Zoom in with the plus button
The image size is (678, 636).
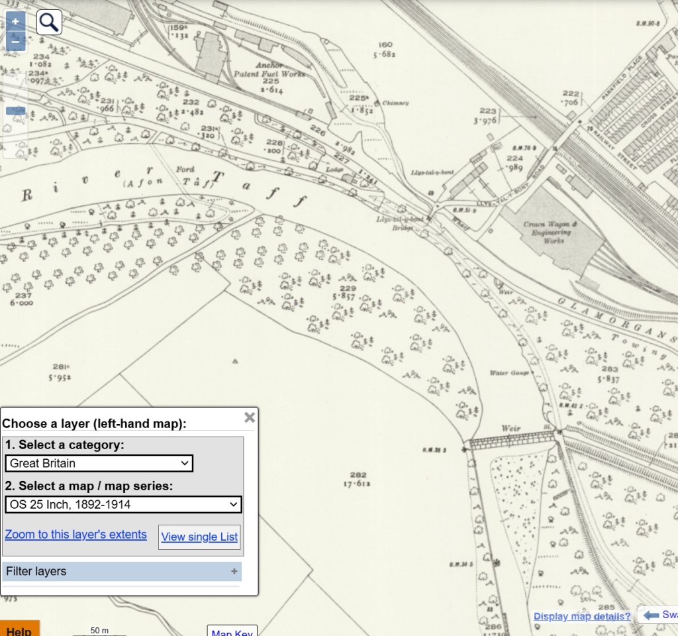pos(15,22)
